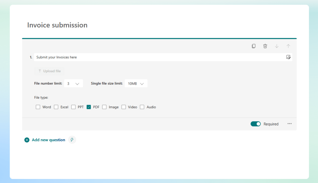
Task: Enable the Audio file type
Action: 142,107
